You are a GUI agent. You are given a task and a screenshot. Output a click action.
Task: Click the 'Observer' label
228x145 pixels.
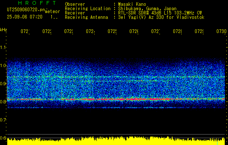coord(75,4)
